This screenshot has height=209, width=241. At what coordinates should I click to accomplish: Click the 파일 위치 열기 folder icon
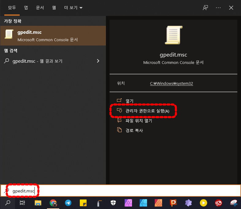pyautogui.click(x=119, y=120)
